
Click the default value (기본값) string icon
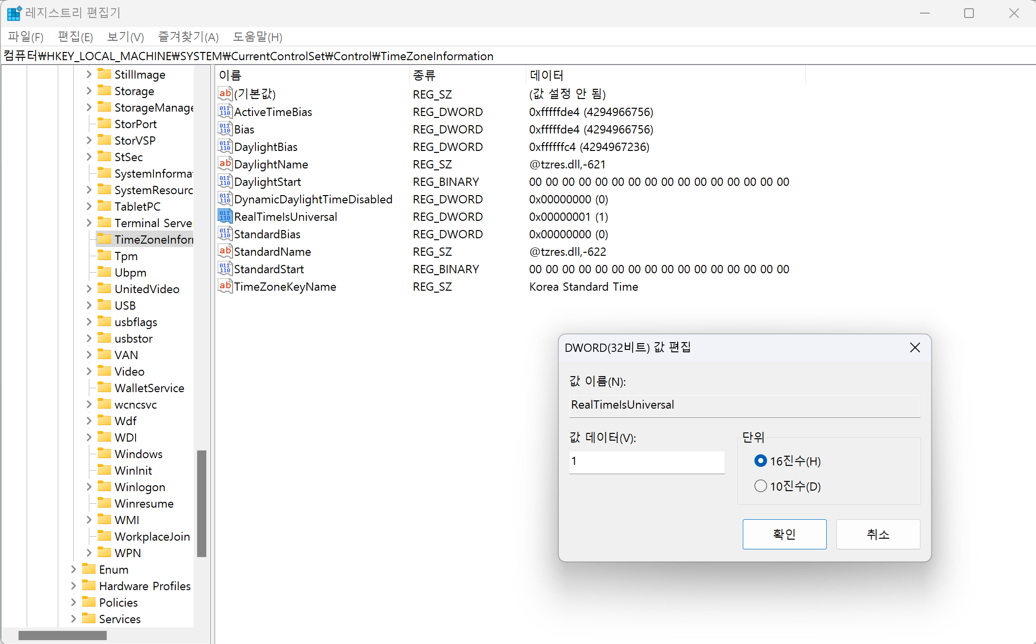225,94
